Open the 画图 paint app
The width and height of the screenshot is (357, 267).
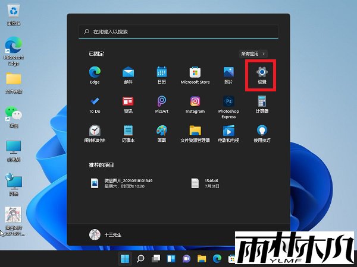click(162, 133)
